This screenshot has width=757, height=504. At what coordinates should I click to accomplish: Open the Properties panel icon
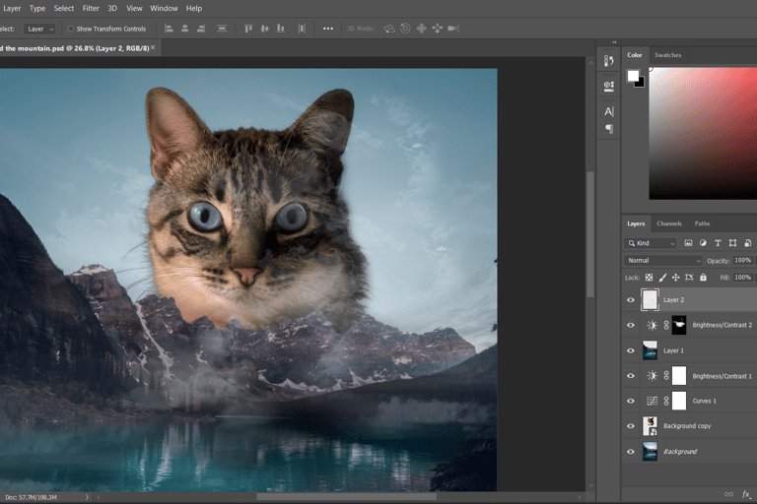point(609,86)
